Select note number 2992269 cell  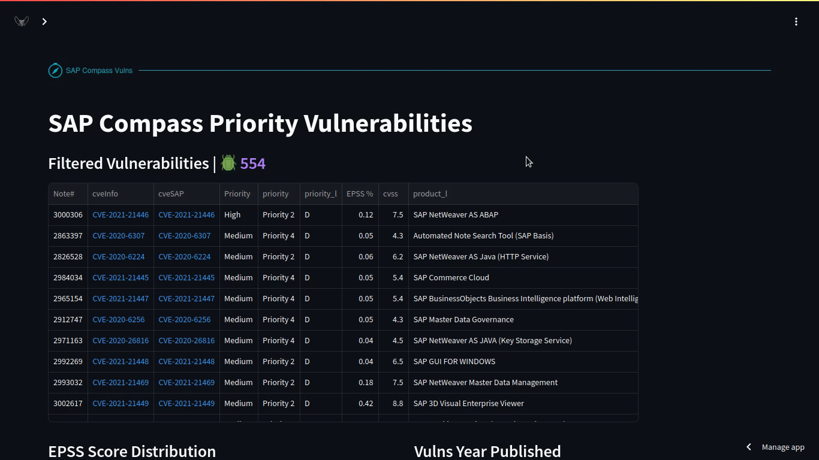point(68,362)
